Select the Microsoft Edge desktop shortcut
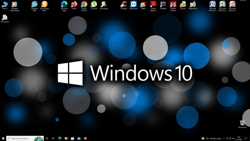250x141 pixels. (64, 6)
